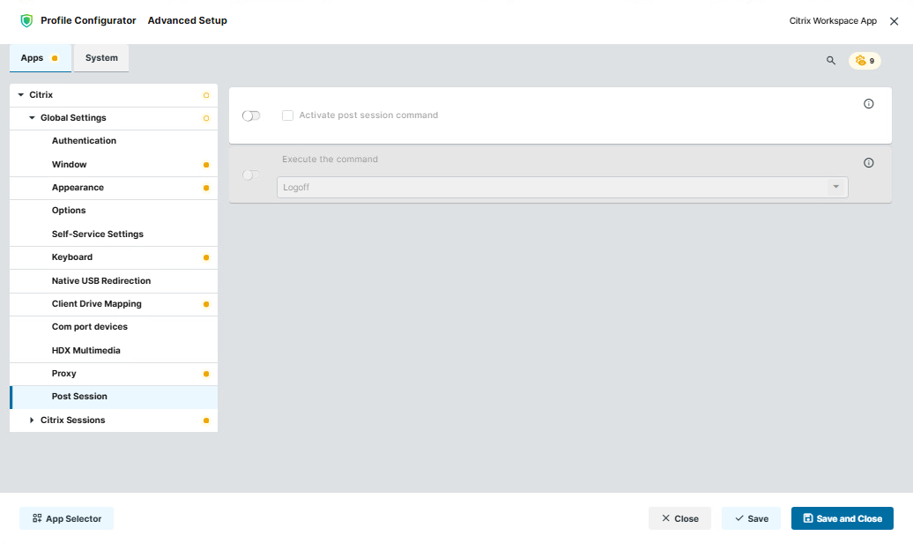Open the App Selector
The width and height of the screenshot is (913, 543).
(66, 518)
